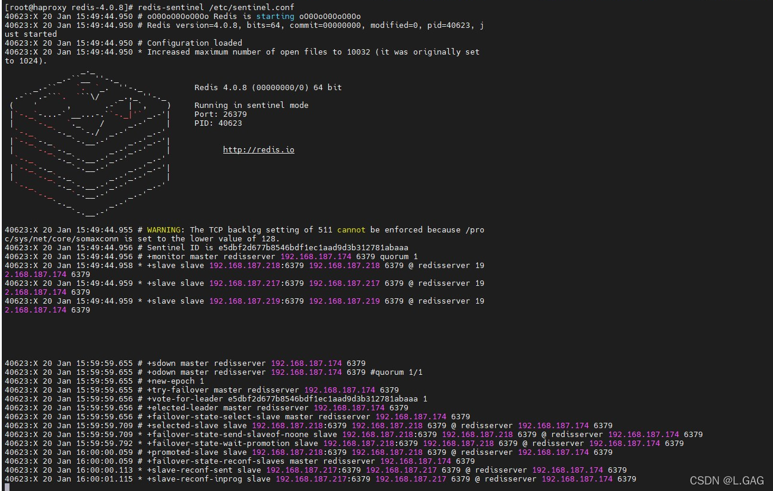Image resolution: width=773 pixels, height=491 pixels.
Task: Click '+slave slave 192.168.187.218:6379' startup entry
Action: pos(244,270)
